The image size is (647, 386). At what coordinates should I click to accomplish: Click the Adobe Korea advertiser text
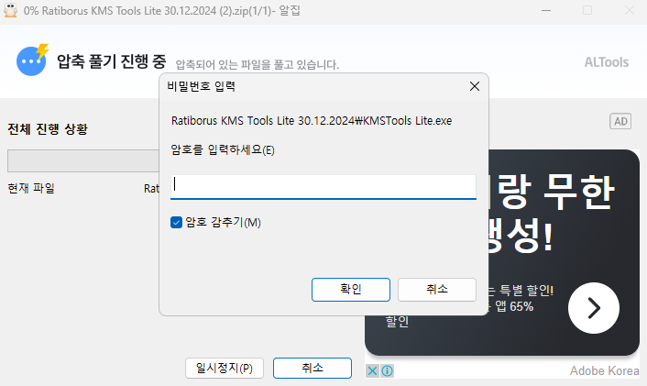605,370
